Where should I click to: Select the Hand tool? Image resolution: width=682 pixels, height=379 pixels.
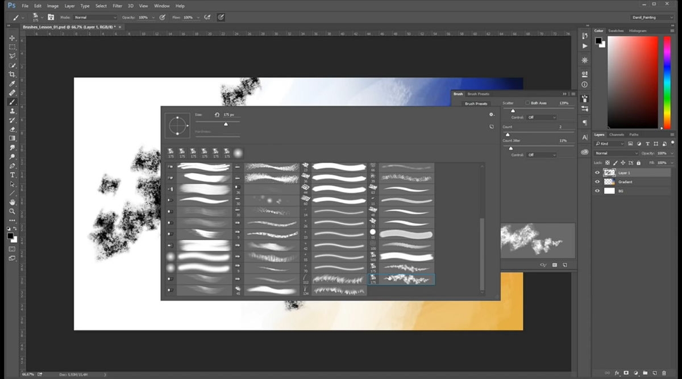tap(12, 202)
